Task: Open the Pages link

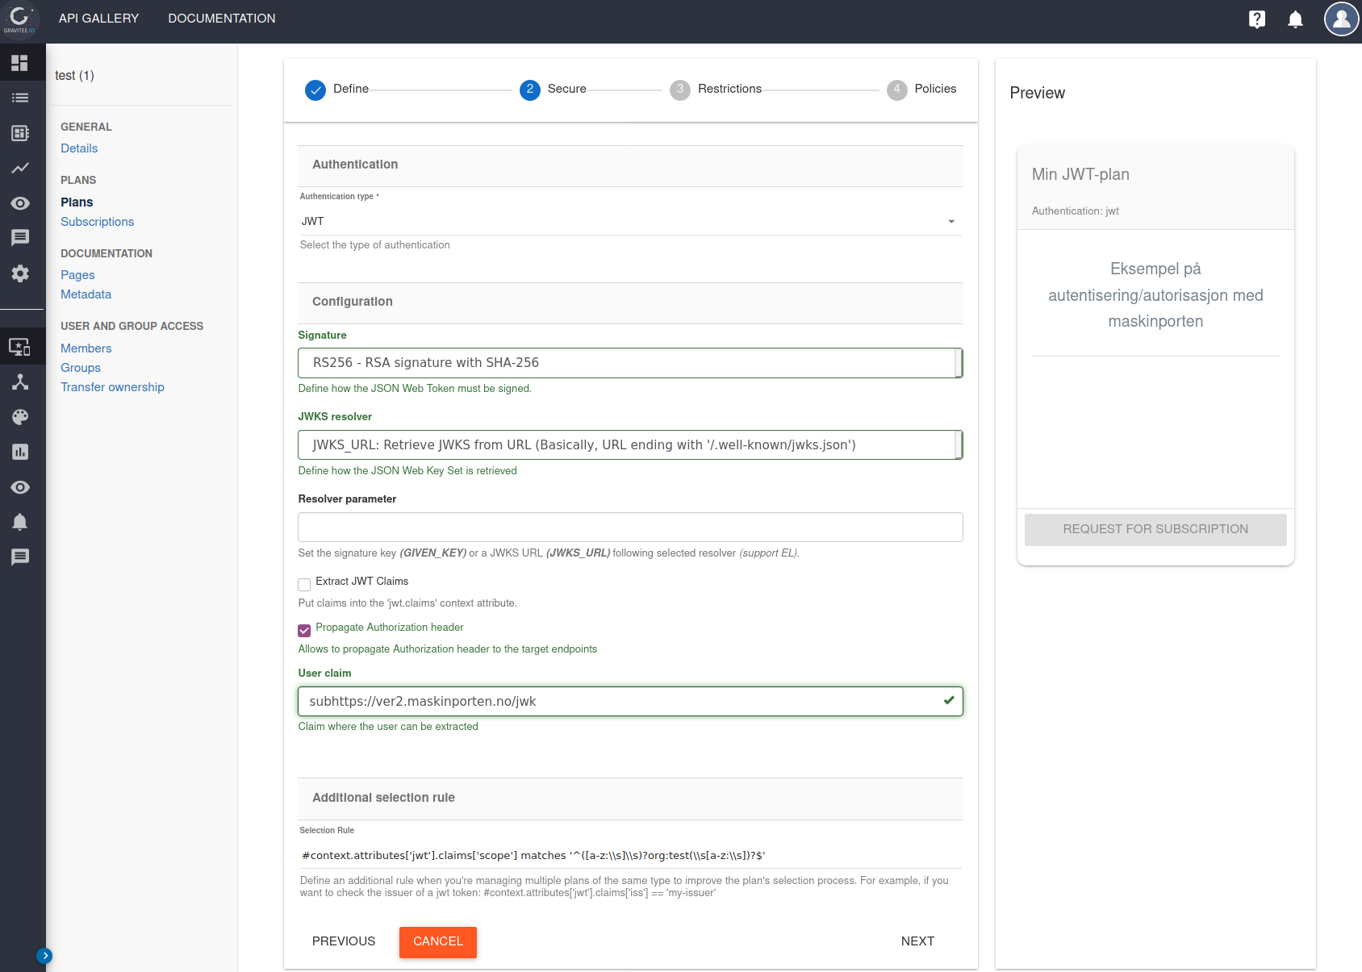Action: click(x=77, y=275)
